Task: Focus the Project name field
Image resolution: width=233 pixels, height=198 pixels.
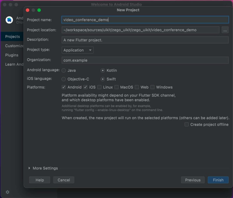Action: coord(145,20)
